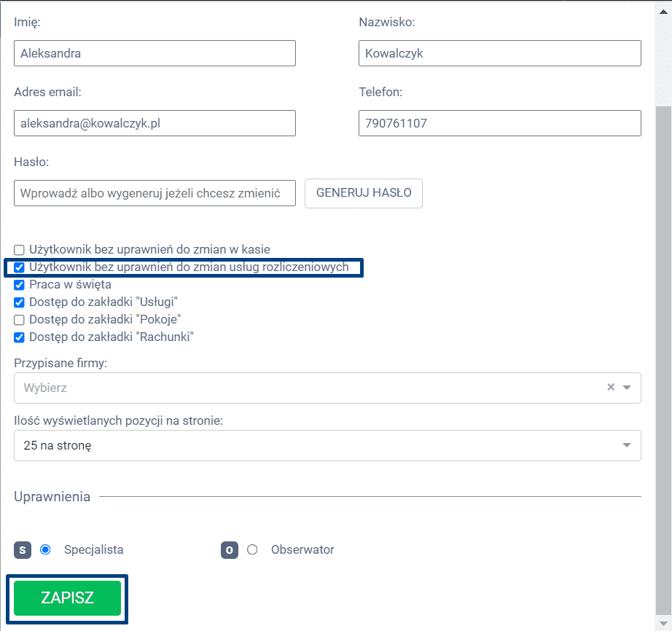
Task: Enable access to the "Pokoje" tab checkbox
Action: pos(20,320)
